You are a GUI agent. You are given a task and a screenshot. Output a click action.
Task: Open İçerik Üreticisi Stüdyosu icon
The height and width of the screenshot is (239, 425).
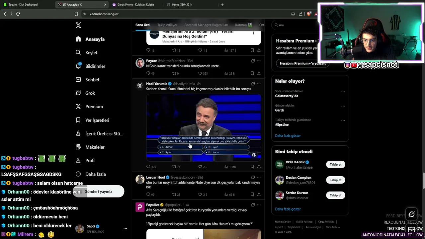(x=78, y=133)
